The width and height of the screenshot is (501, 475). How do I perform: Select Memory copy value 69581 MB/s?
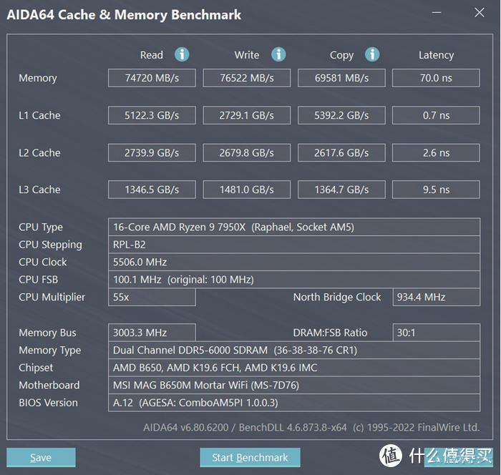click(341, 78)
